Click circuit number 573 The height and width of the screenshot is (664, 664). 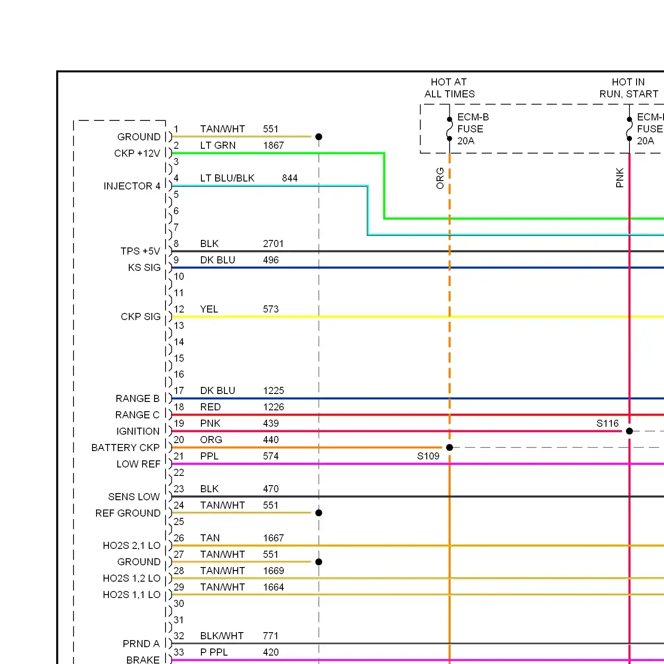point(271,309)
